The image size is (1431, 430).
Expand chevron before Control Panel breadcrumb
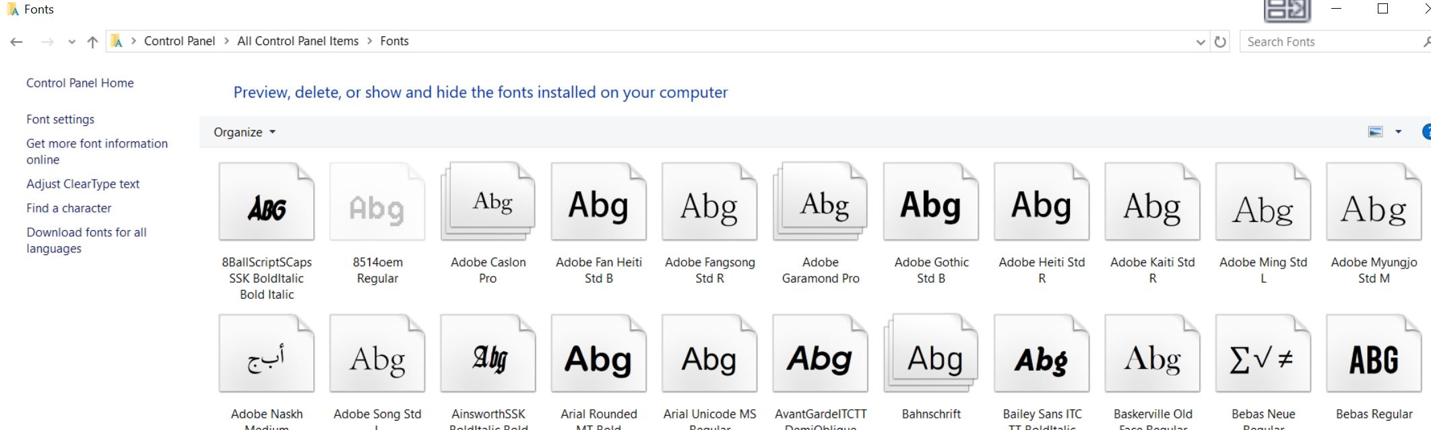tap(133, 41)
